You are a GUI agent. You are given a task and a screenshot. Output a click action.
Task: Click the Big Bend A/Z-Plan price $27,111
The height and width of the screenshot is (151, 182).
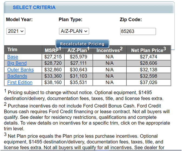(77, 63)
